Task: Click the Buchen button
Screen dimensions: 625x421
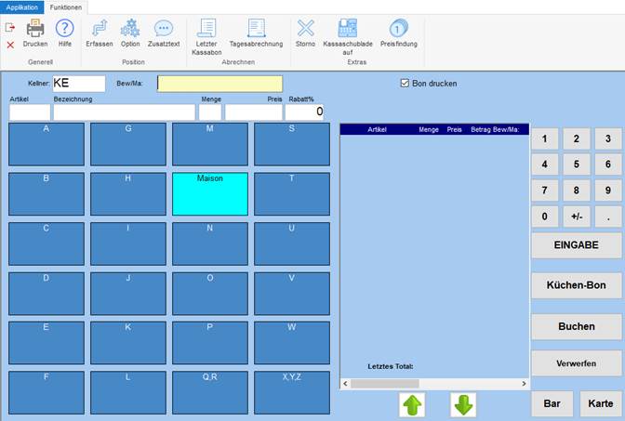Action: pyautogui.click(x=576, y=326)
